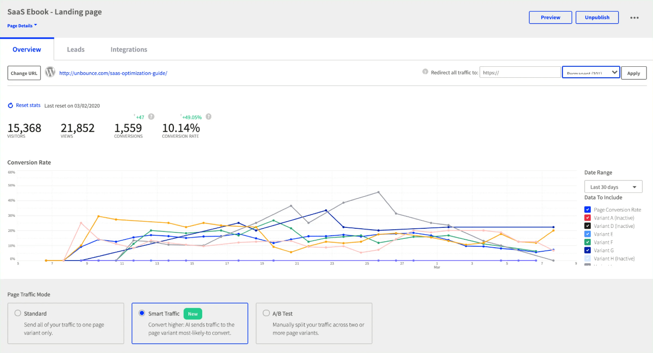
Task: Uncheck the Variant F data checkbox
Action: pos(587,242)
